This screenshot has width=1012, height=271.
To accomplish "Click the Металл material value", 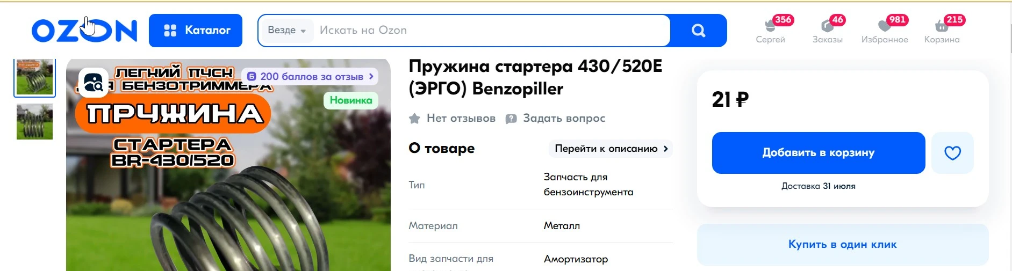I will click(x=562, y=226).
